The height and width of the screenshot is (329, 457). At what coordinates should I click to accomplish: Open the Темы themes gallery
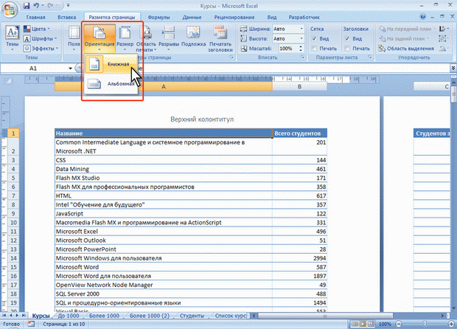coord(13,39)
